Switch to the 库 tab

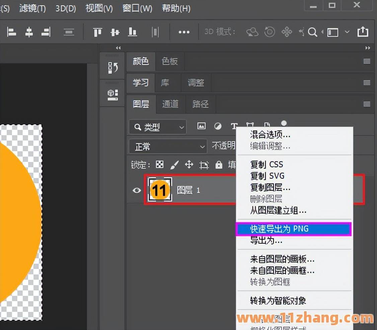point(165,83)
